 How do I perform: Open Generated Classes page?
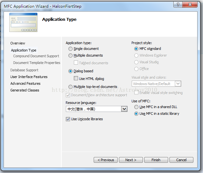click(25, 90)
